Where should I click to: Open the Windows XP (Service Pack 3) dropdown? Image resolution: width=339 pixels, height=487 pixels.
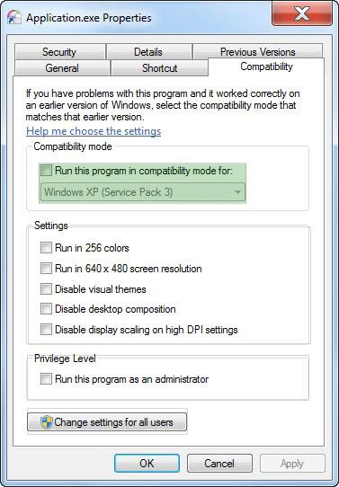coord(143,192)
